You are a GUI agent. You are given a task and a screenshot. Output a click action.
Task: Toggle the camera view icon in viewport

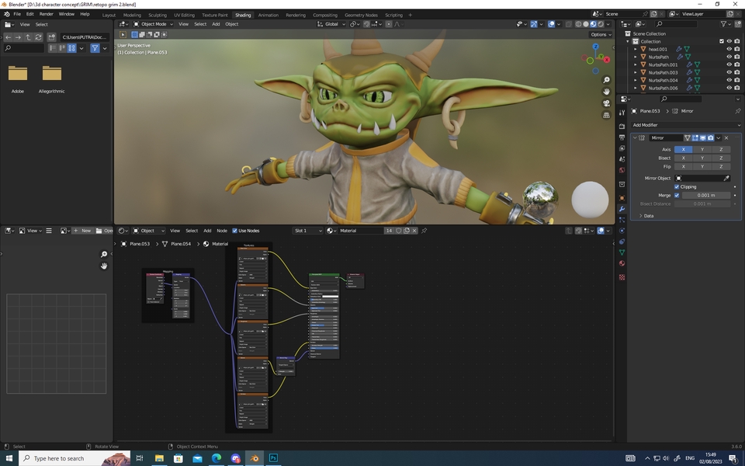coord(606,103)
